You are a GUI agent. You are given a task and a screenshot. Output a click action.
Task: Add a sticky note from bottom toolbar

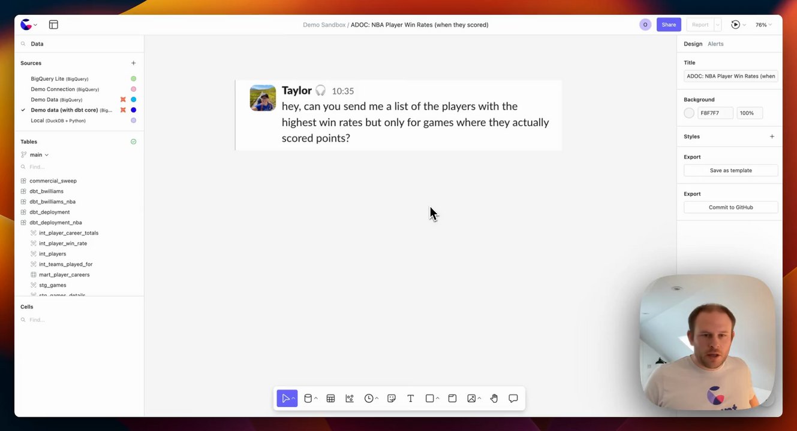click(392, 399)
